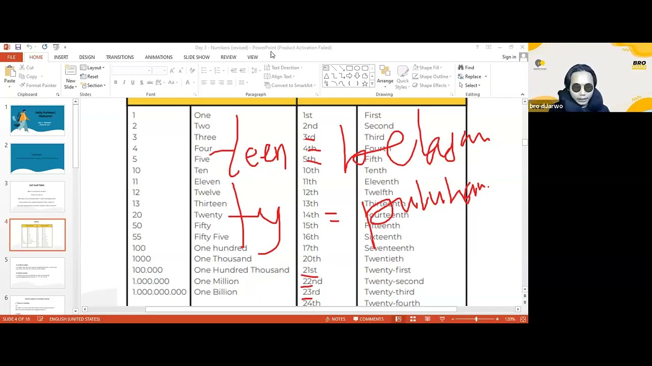This screenshot has height=366, width=652.
Task: Open Text Direction dropdown
Action: [283, 68]
